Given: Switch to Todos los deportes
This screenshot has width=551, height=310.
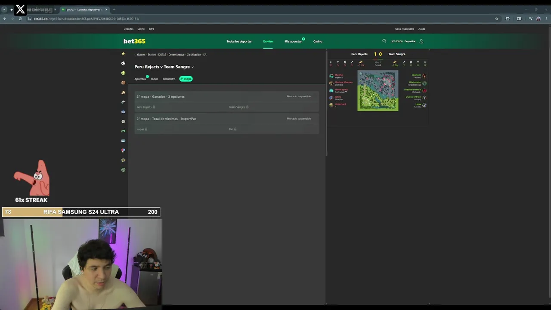Looking at the screenshot, I should pos(239,41).
